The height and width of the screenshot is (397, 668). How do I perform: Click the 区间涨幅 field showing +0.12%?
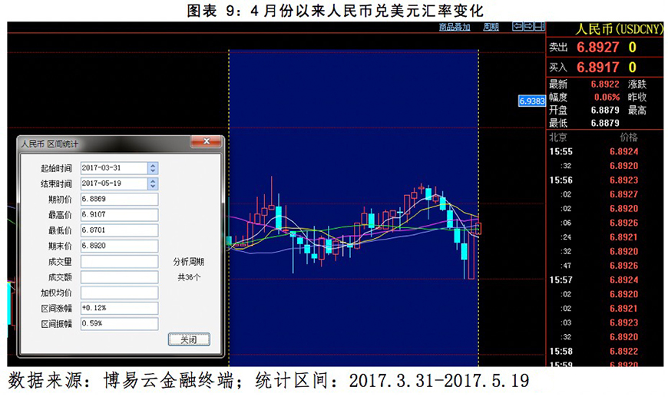pos(118,308)
